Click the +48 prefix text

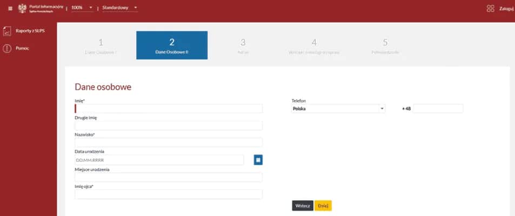pos(406,109)
